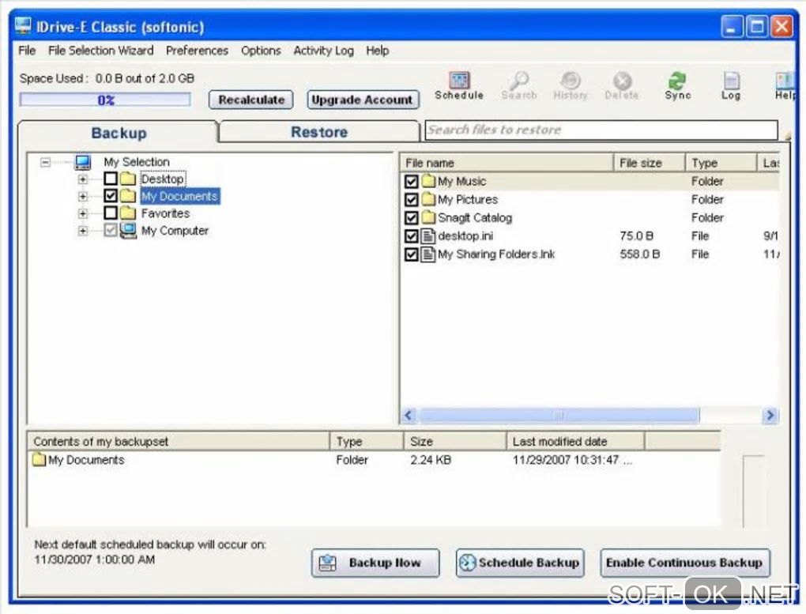This screenshot has width=806, height=614.
Task: Click My Documents folder icon in backupset
Action: (39, 459)
